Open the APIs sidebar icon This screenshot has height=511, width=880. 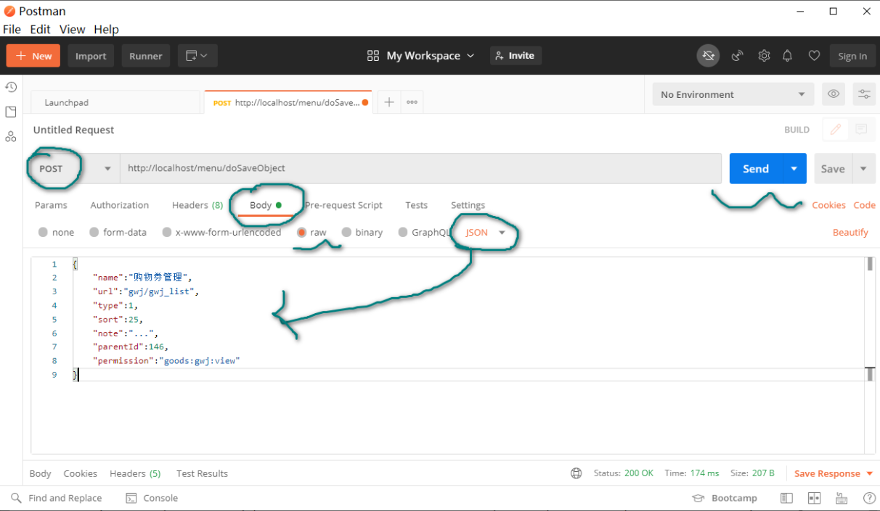pyautogui.click(x=11, y=136)
